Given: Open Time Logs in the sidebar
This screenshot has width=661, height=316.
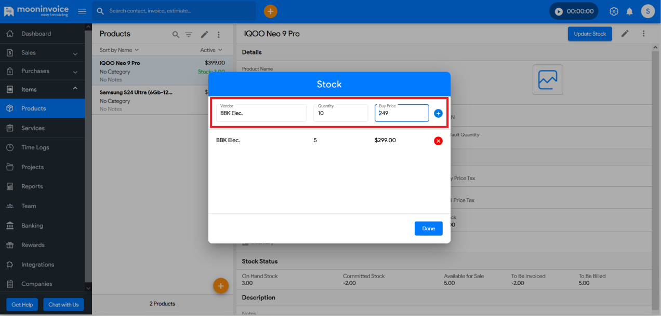Looking at the screenshot, I should (42, 147).
